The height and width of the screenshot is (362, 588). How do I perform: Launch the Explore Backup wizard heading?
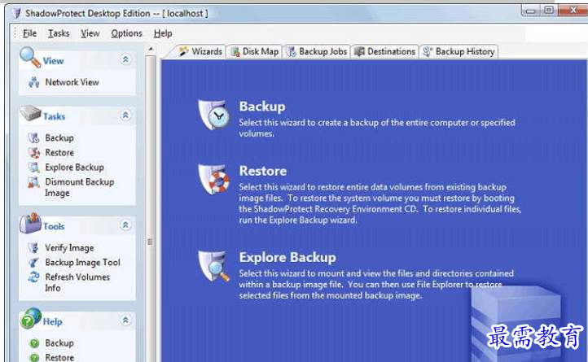[x=287, y=257]
